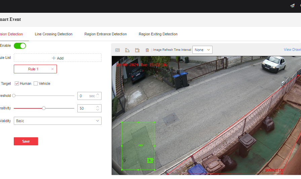Go to Region Exiting Detection tab
Screen dimensions: 301x179
[158, 34]
